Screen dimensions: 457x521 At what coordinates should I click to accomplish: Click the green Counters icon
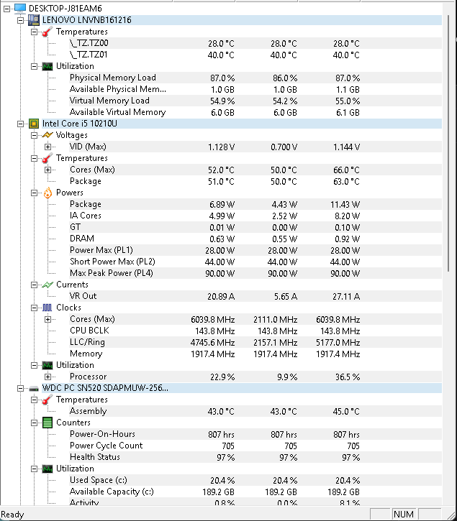(x=47, y=423)
